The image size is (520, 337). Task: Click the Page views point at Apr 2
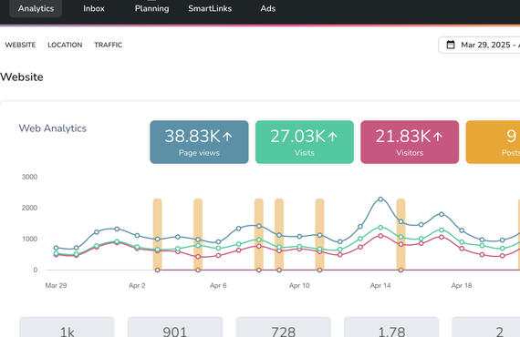pos(137,235)
